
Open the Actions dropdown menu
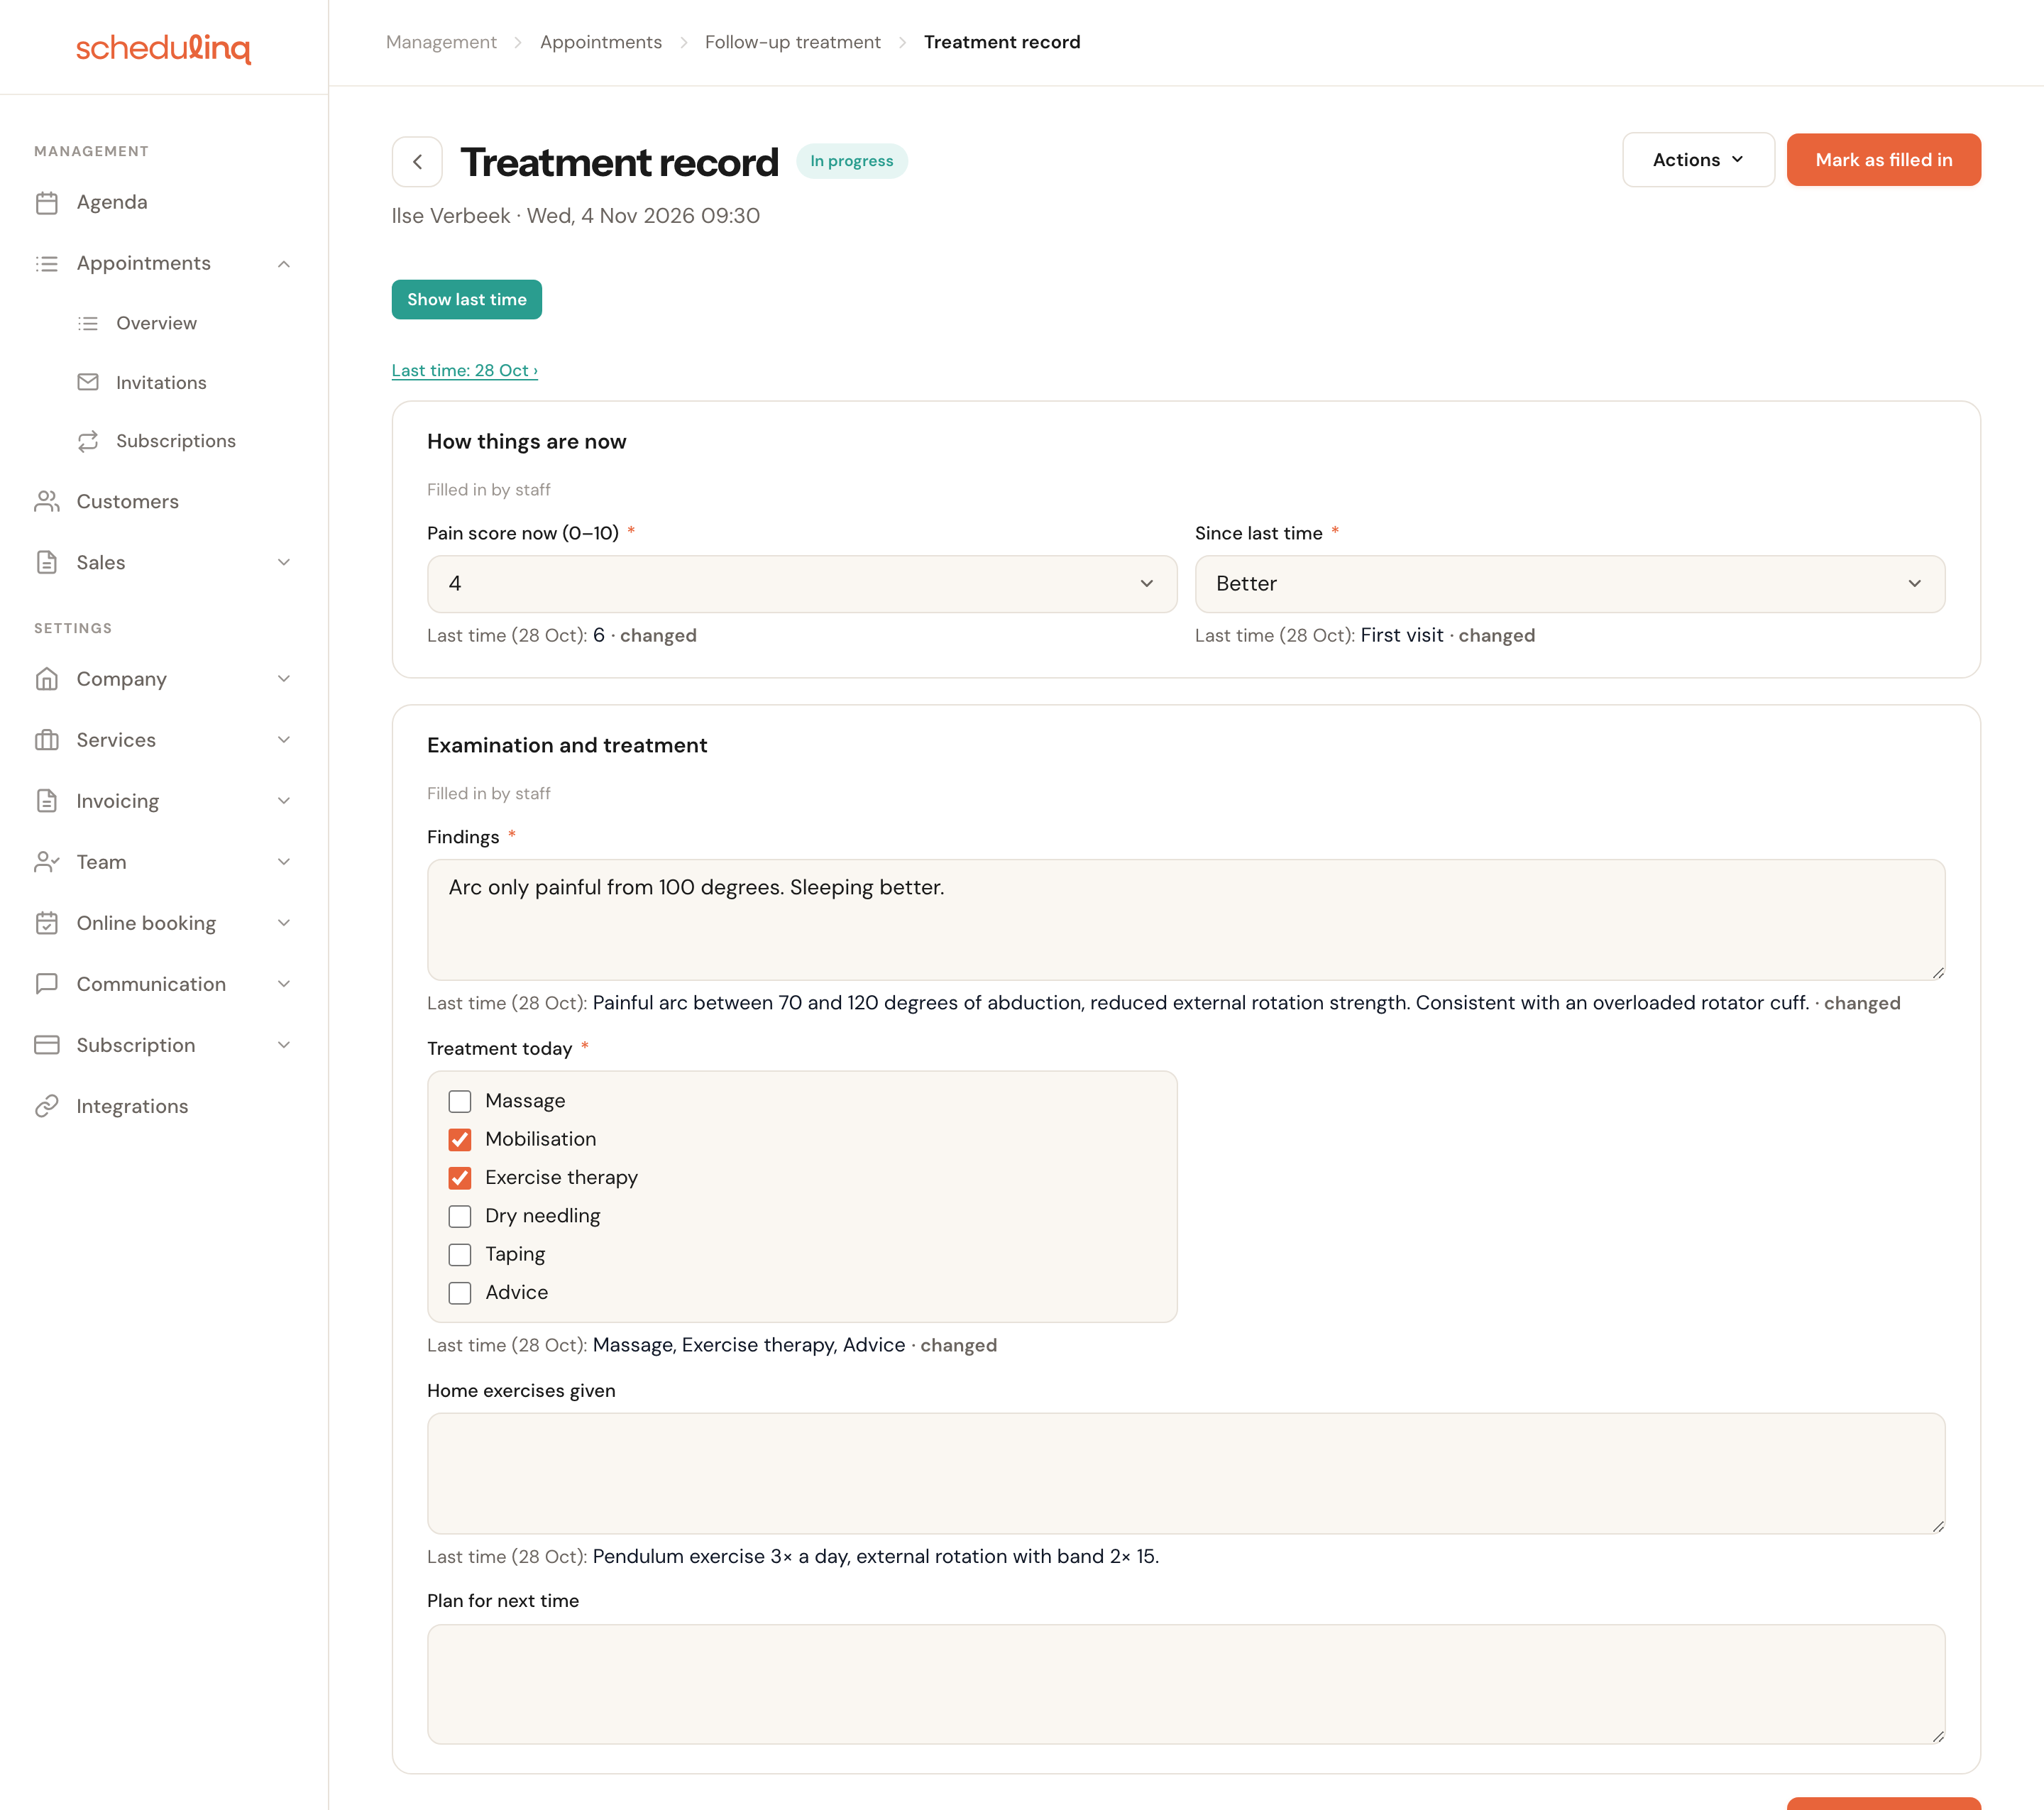(x=1698, y=160)
